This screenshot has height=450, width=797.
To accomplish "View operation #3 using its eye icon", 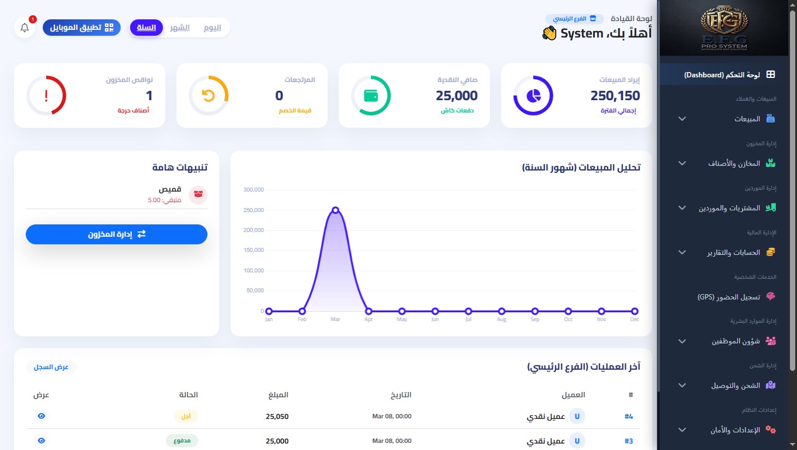I will pyautogui.click(x=41, y=441).
